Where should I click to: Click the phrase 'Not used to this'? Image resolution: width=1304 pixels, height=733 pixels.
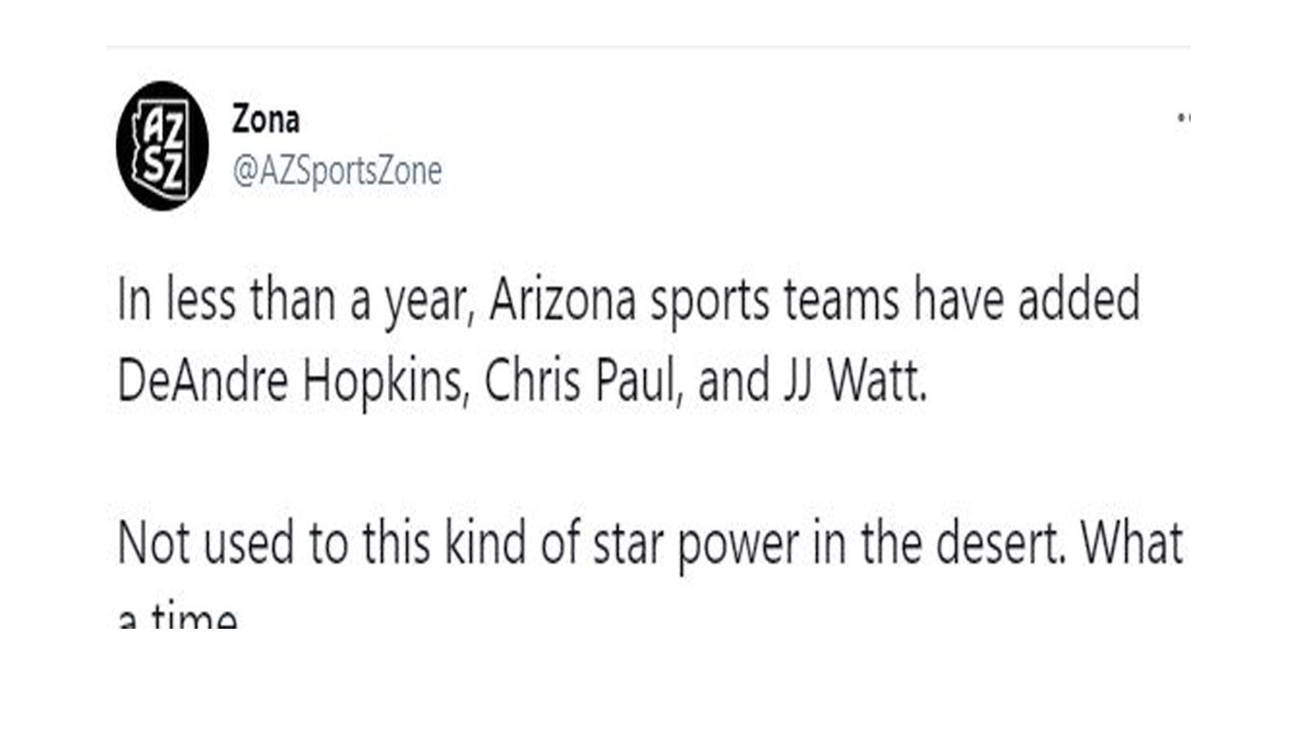[274, 544]
